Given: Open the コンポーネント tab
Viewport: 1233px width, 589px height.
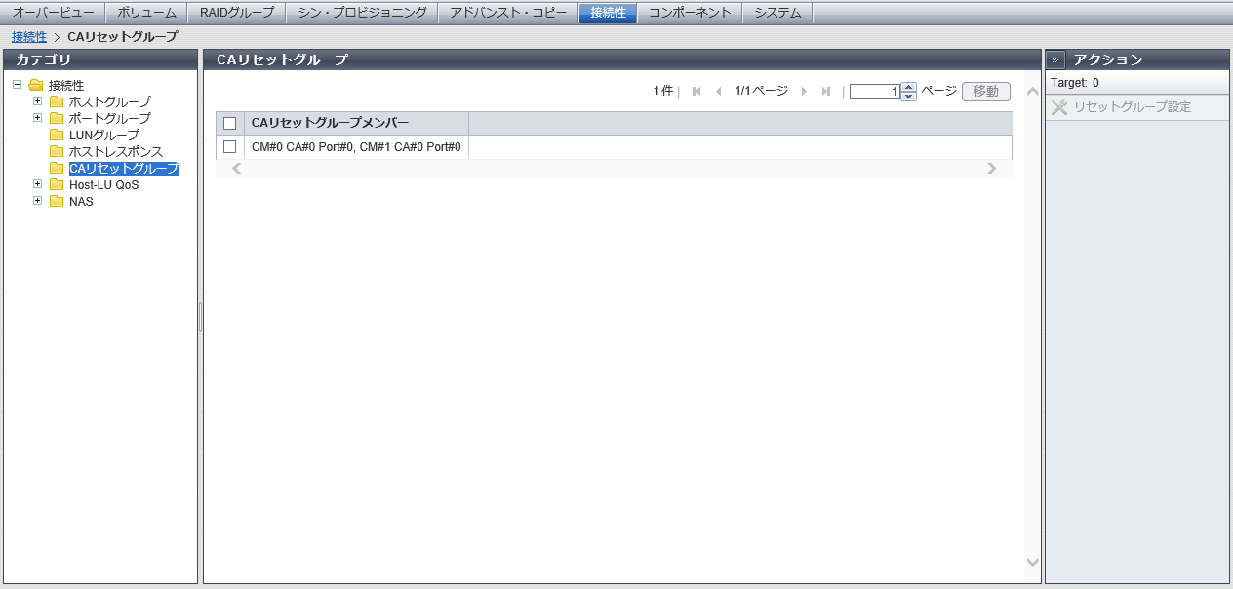Looking at the screenshot, I should [x=690, y=13].
